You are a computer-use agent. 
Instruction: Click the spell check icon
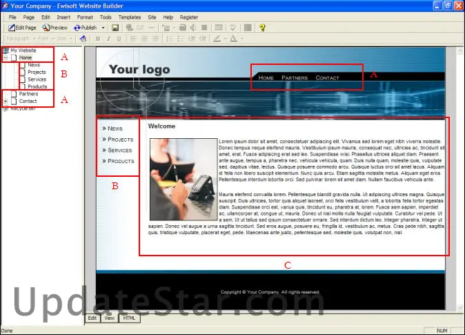tap(233, 28)
